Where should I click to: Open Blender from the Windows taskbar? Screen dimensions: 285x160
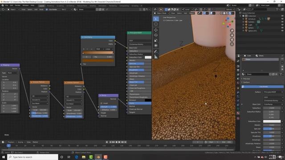[x=98, y=157]
